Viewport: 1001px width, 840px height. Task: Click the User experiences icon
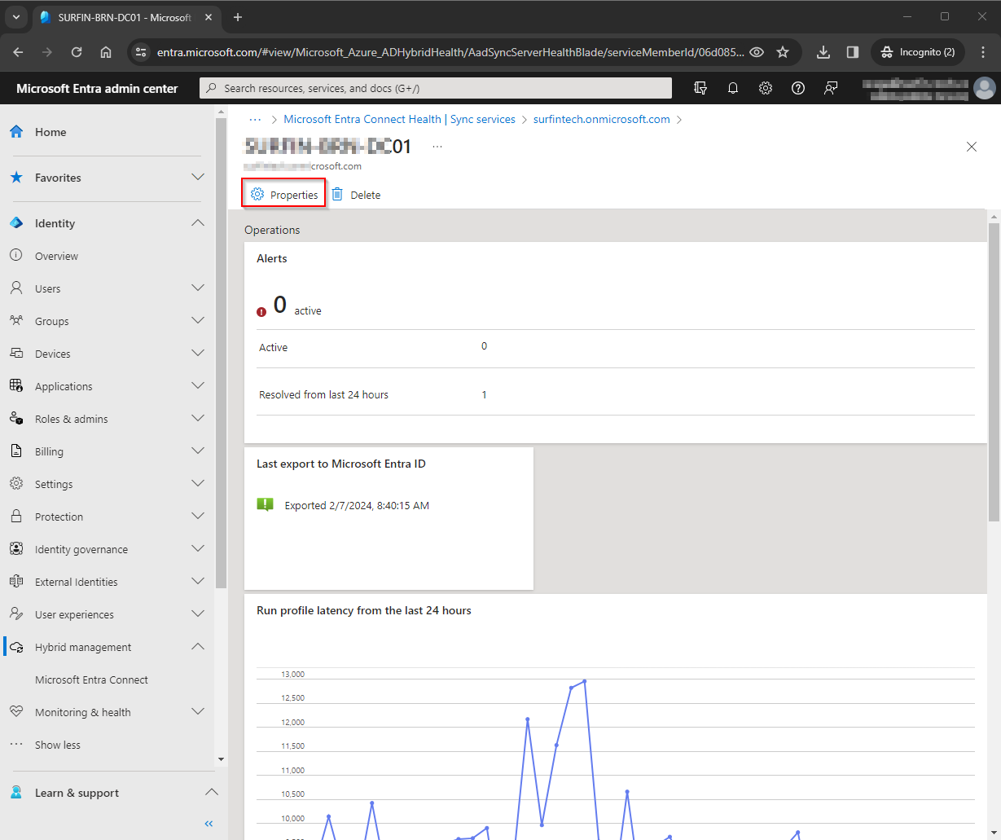pos(16,614)
